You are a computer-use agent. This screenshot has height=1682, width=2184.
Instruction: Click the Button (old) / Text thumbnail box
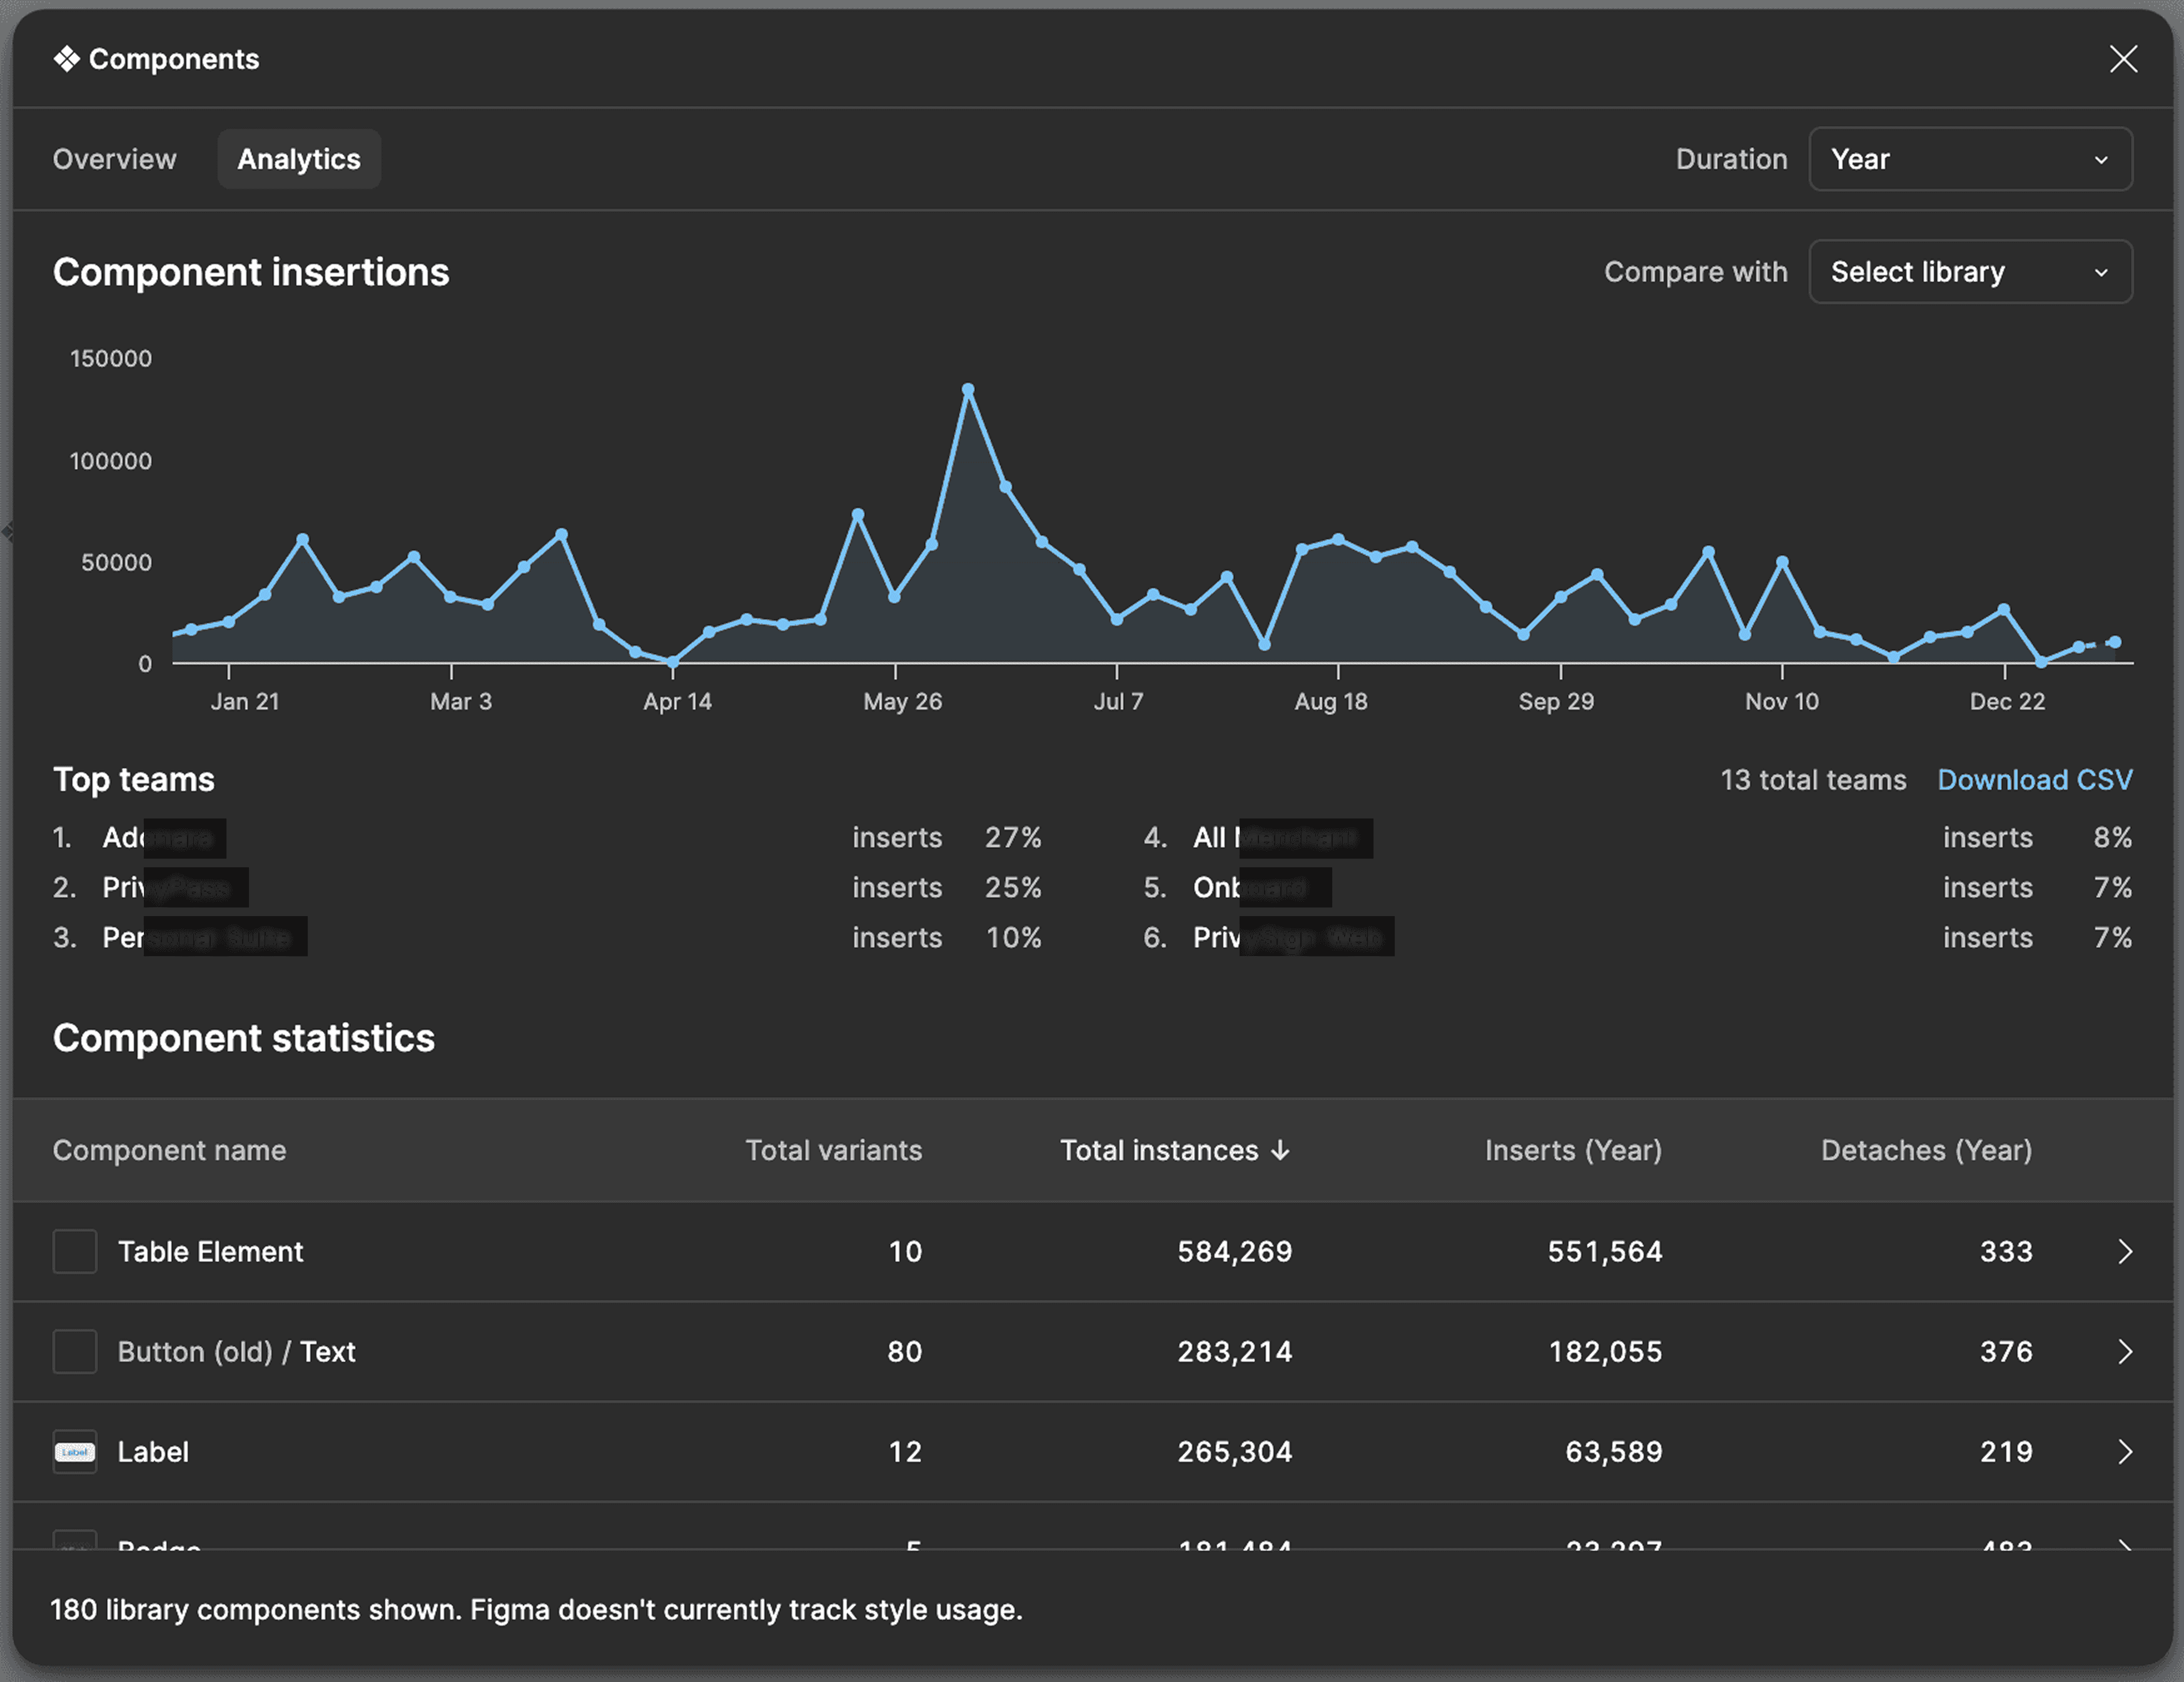[x=75, y=1352]
